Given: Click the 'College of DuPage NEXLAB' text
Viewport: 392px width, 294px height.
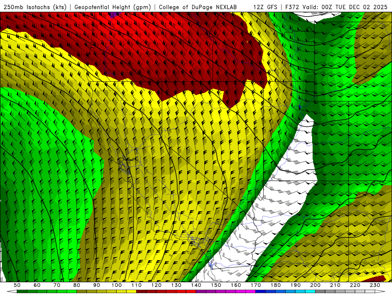Looking at the screenshot, I should click(x=198, y=7).
